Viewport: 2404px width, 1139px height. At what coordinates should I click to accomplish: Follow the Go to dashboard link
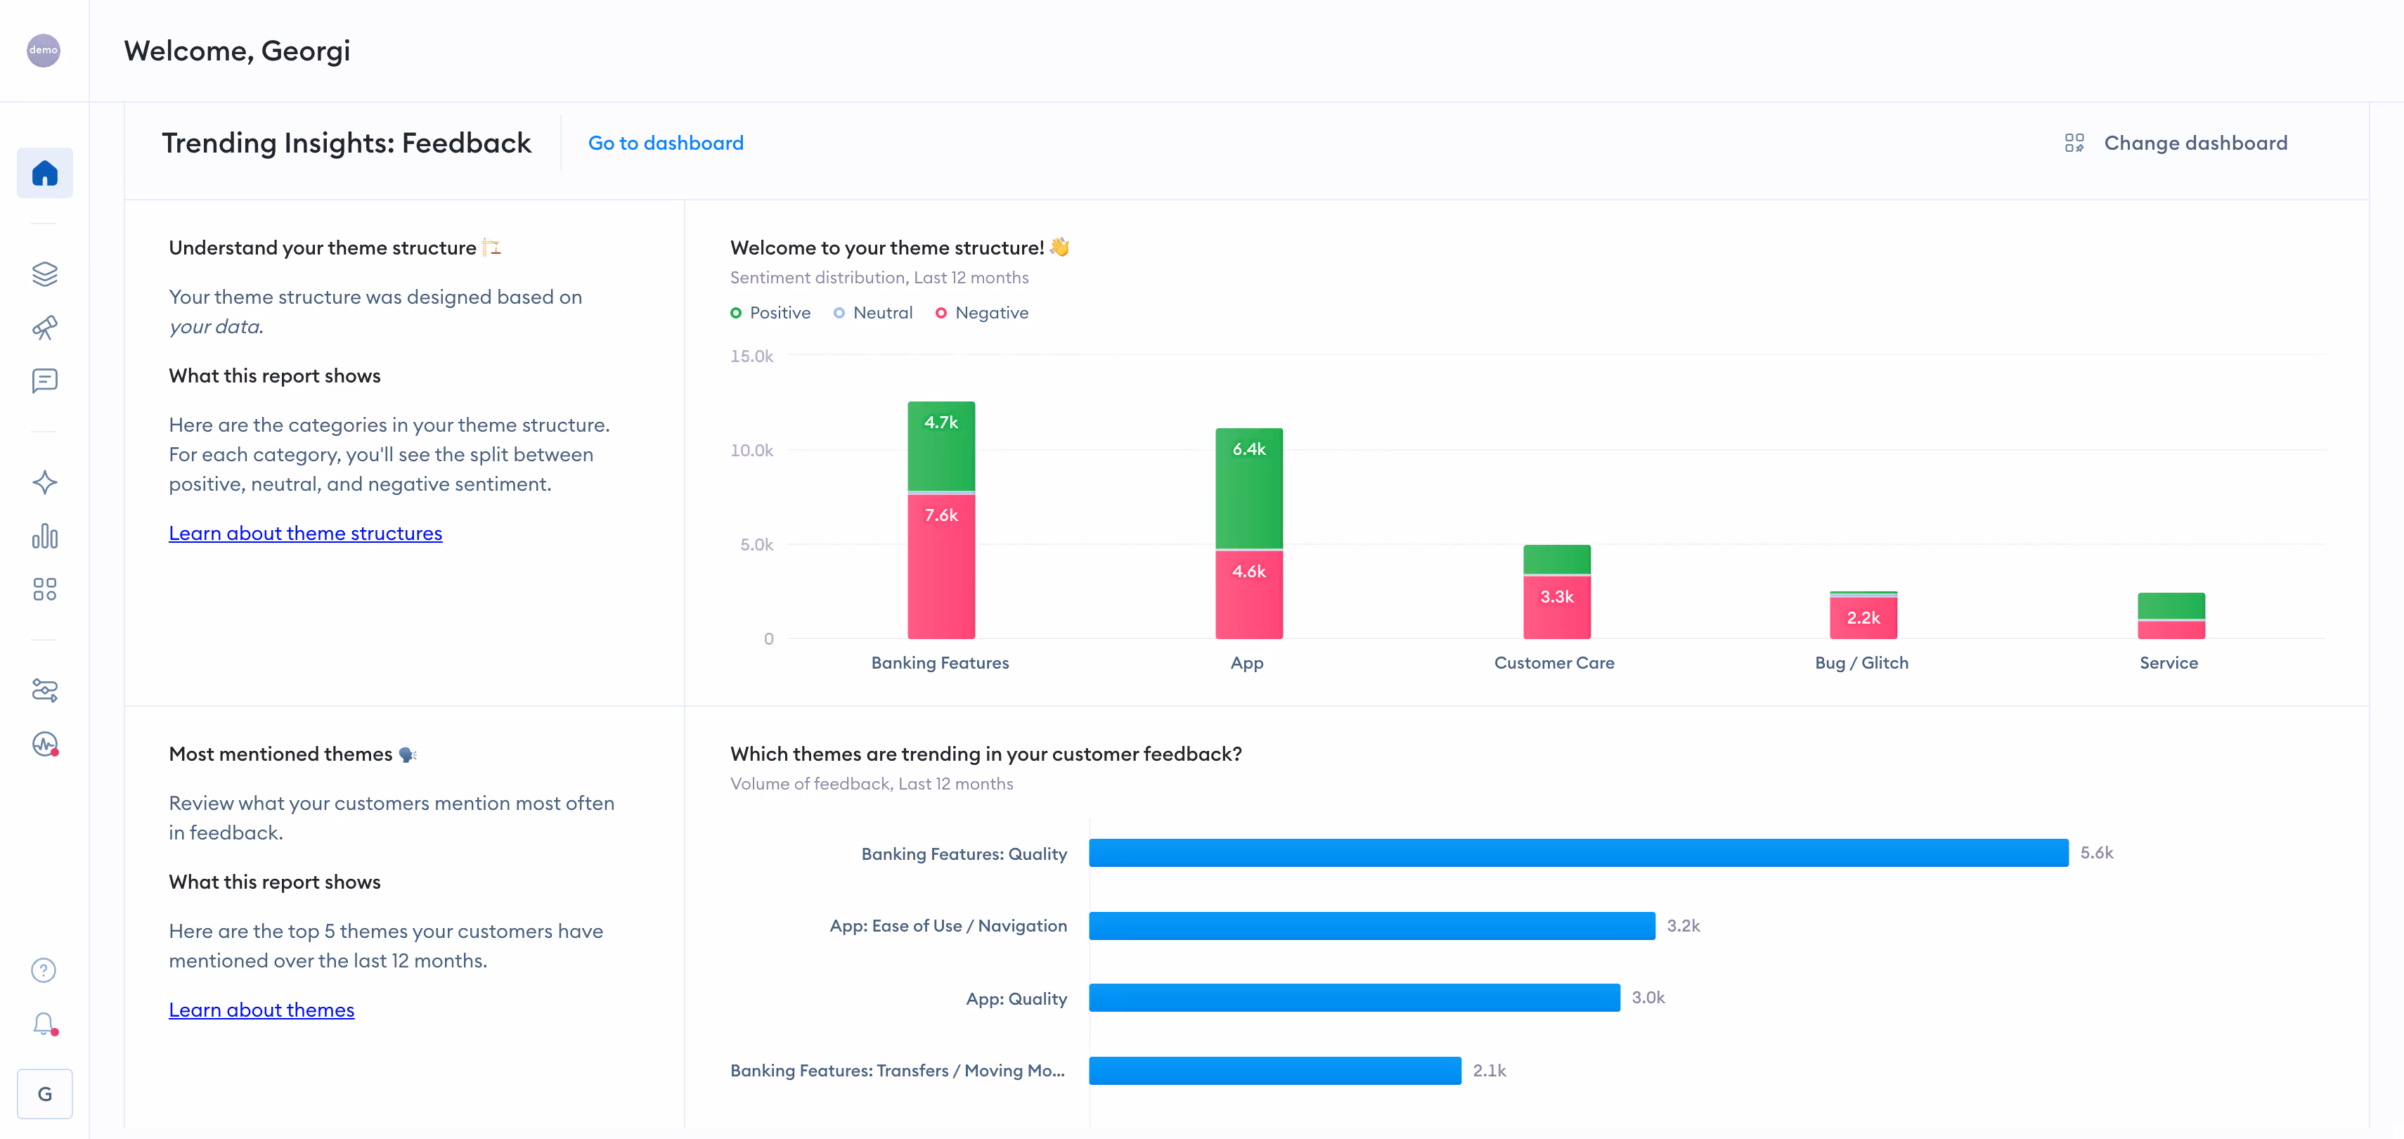pyautogui.click(x=666, y=143)
